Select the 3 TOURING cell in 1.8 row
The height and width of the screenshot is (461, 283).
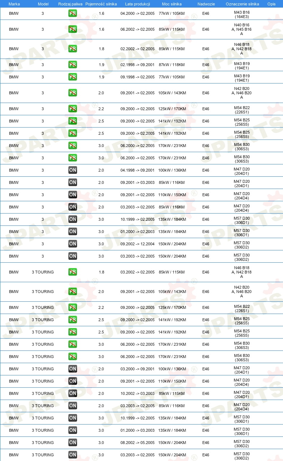[x=43, y=272]
